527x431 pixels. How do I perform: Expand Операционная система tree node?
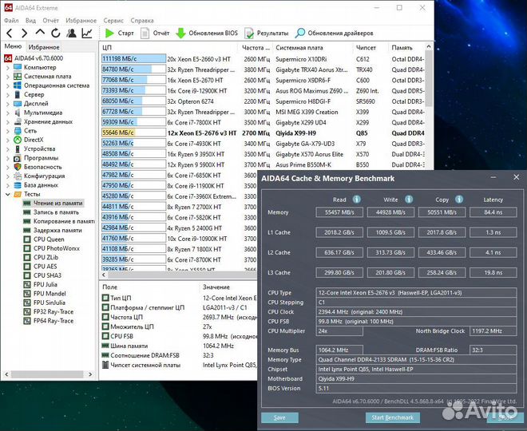[8, 85]
